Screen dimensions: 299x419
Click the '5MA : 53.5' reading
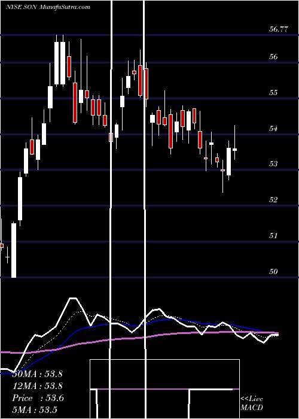click(35, 410)
